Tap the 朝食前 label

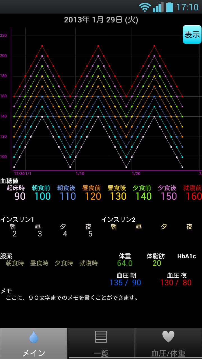(x=41, y=188)
